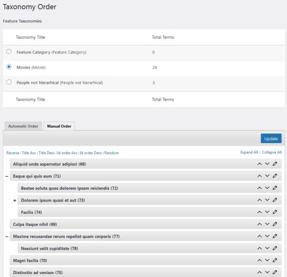This screenshot has height=277, width=287.
Task: Switch to the Automatic Order tab
Action: click(x=23, y=126)
